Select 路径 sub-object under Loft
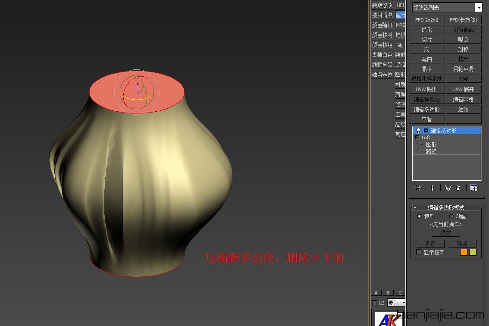The width and height of the screenshot is (489, 326). tap(431, 152)
